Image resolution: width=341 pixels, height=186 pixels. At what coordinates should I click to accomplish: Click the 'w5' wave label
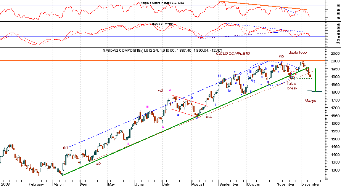point(281,56)
